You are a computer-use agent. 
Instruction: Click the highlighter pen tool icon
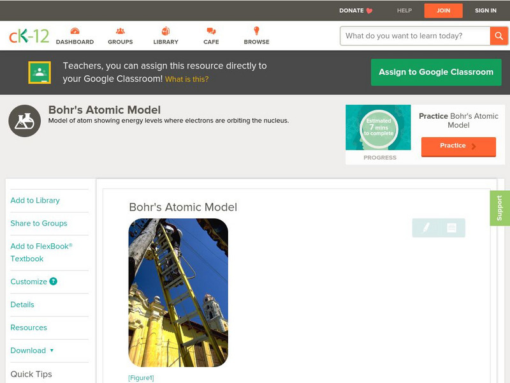tap(426, 228)
